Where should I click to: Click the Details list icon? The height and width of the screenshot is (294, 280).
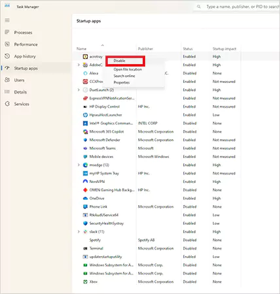coord(7,92)
